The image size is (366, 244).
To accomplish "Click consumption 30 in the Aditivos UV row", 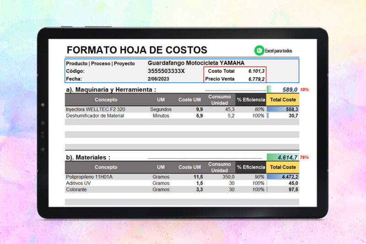I will click(231, 183).
